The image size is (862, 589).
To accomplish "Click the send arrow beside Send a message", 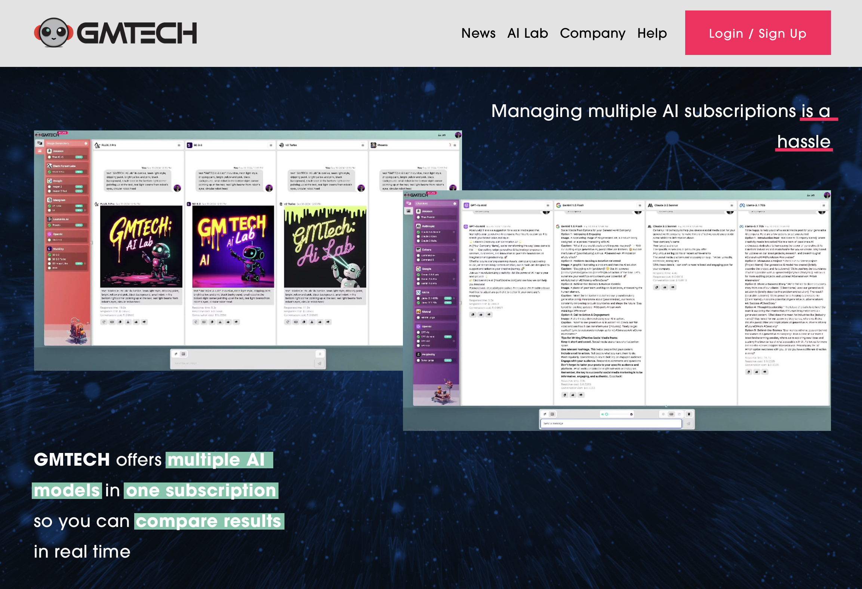I will click(688, 423).
